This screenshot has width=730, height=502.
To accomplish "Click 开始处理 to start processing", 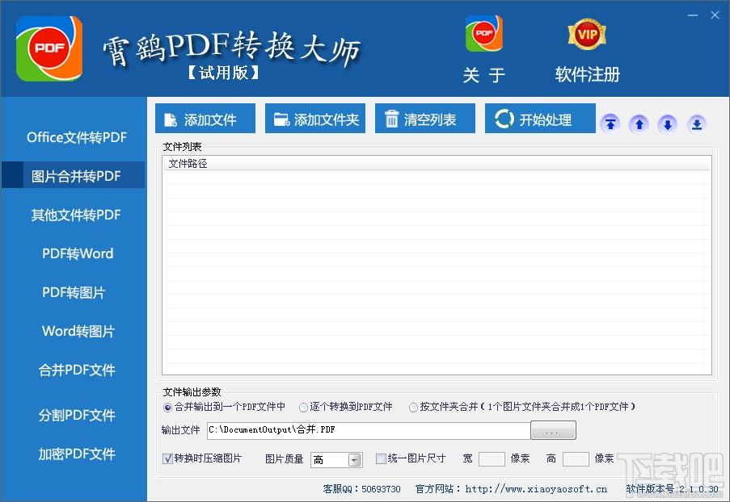I will point(540,119).
